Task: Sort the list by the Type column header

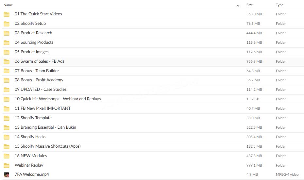Action: [x=279, y=5]
